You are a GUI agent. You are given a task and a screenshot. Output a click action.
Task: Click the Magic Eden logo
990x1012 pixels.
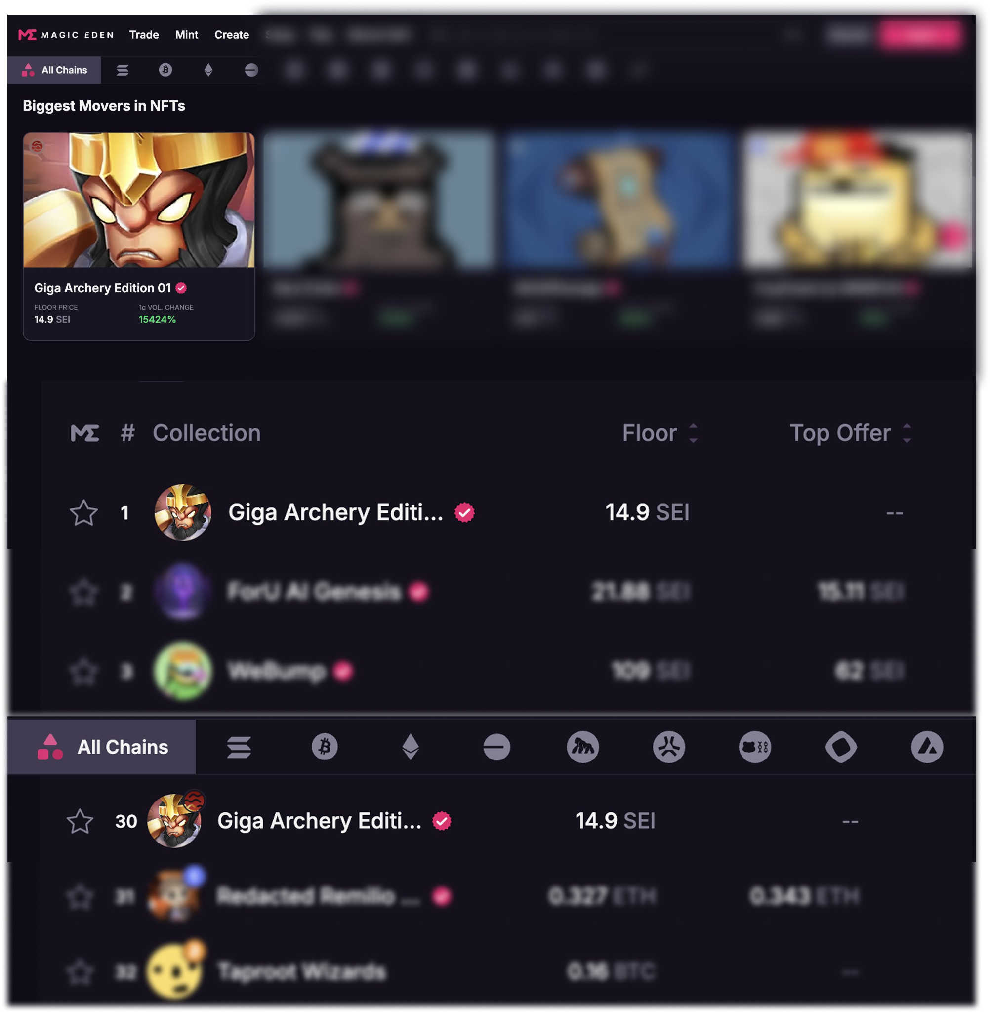(x=66, y=35)
